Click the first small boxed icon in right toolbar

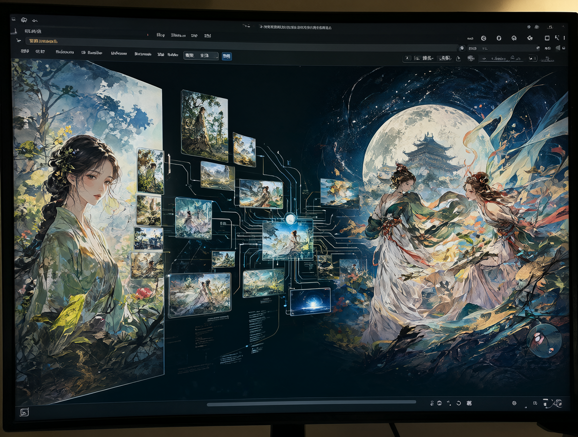(x=407, y=58)
